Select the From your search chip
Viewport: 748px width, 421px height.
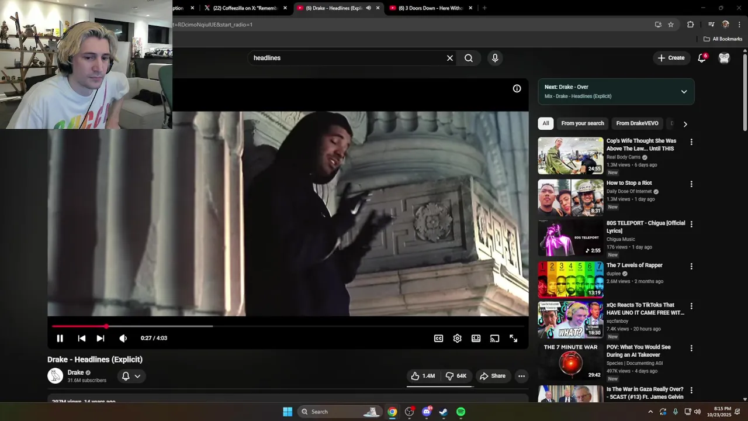(583, 123)
